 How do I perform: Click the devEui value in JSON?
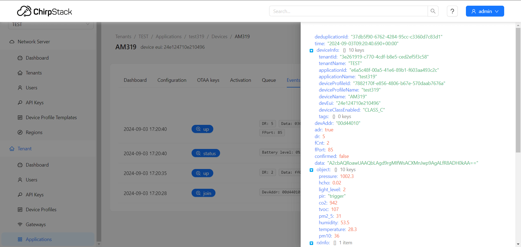coord(358,103)
